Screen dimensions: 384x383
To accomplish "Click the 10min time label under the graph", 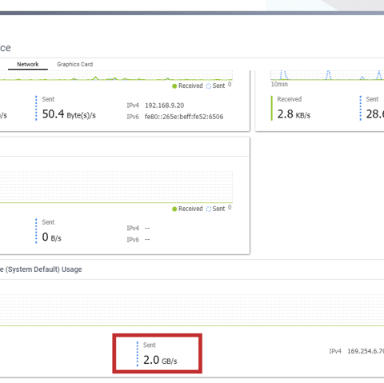I will [x=279, y=84].
